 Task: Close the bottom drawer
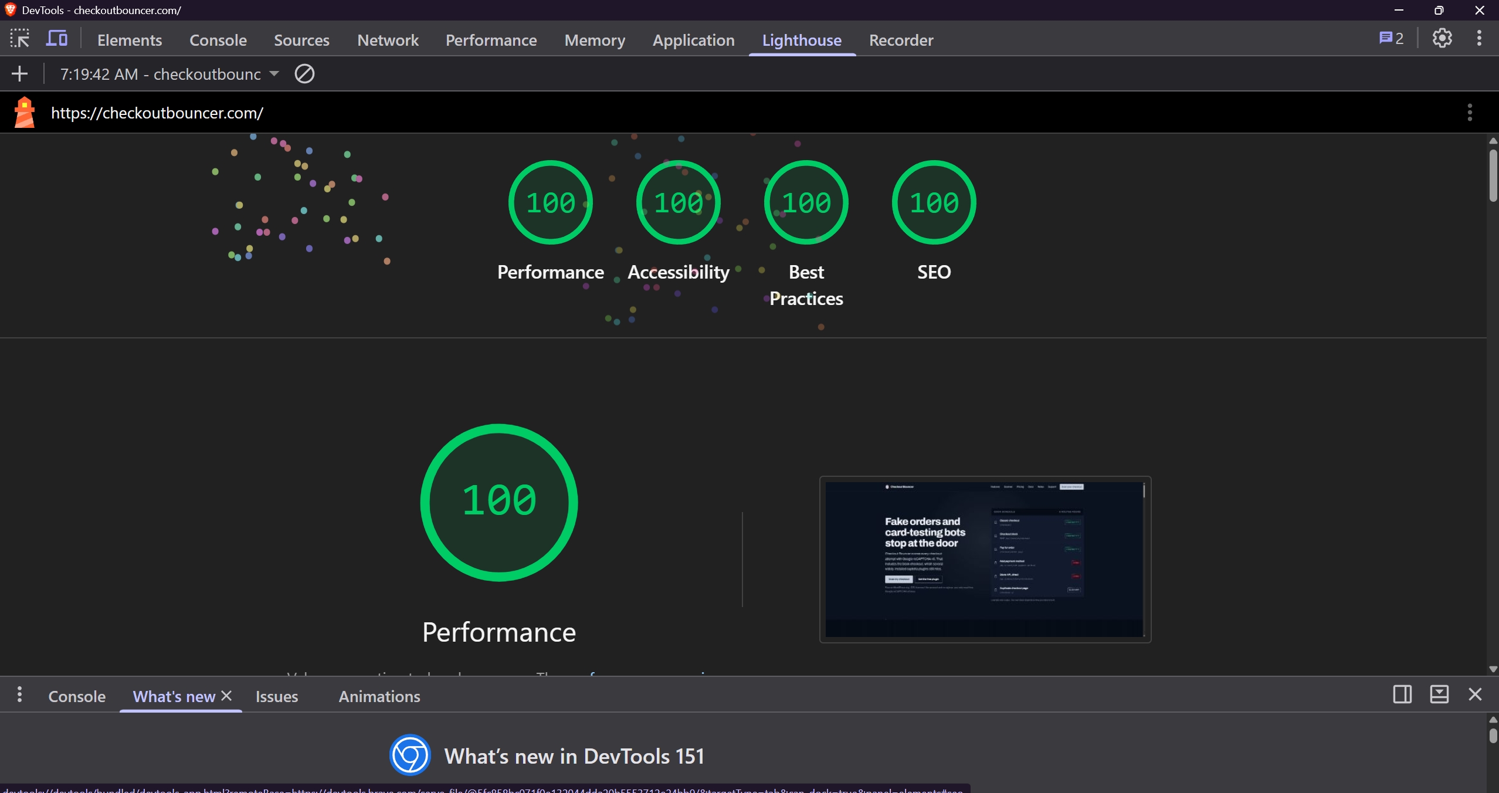[1475, 694]
